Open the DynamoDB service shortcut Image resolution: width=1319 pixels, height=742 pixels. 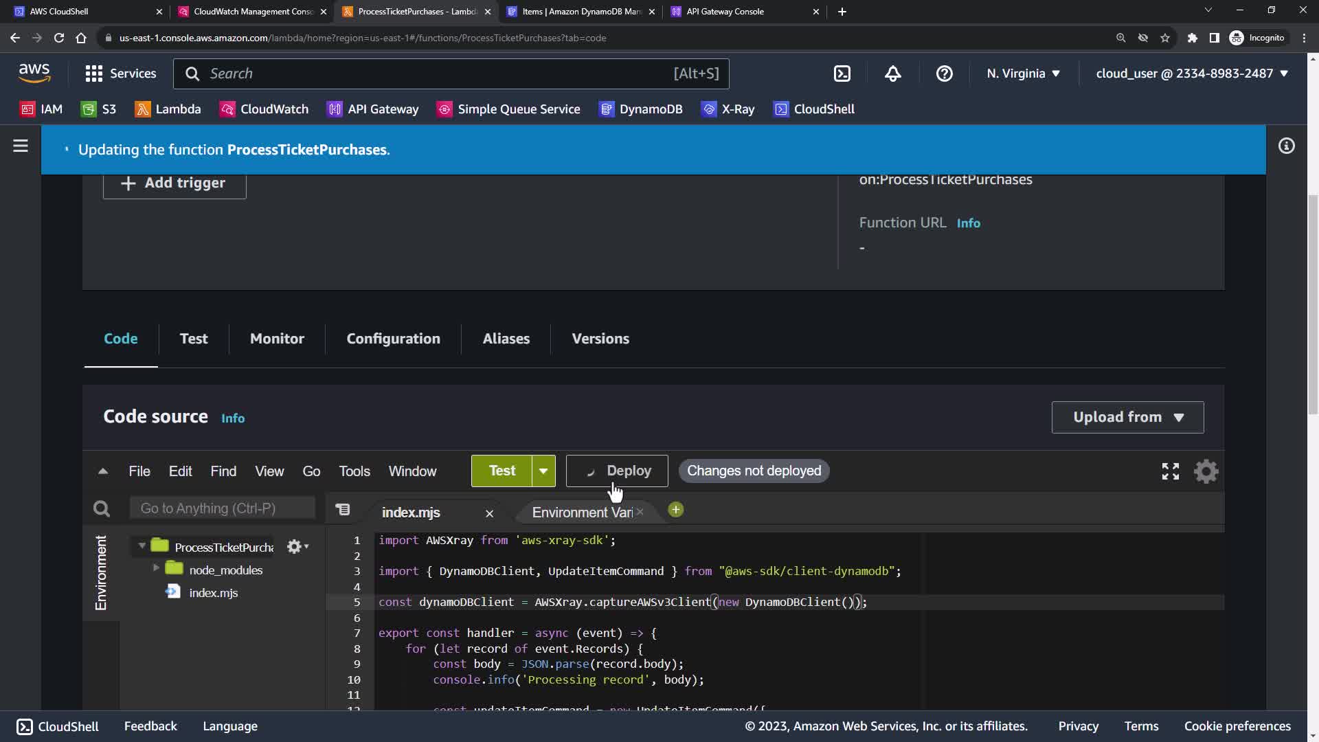click(640, 109)
